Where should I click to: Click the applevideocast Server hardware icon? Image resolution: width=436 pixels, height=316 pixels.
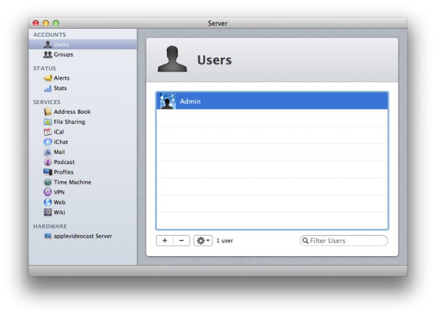click(x=48, y=236)
